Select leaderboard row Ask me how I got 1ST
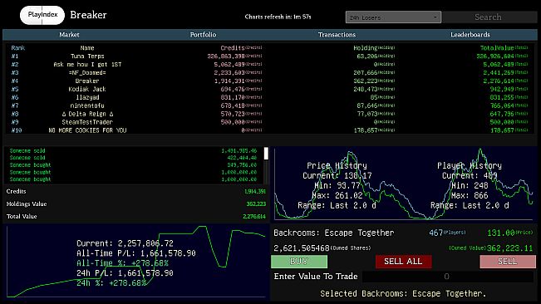The width and height of the screenshot is (541, 304). click(270, 65)
